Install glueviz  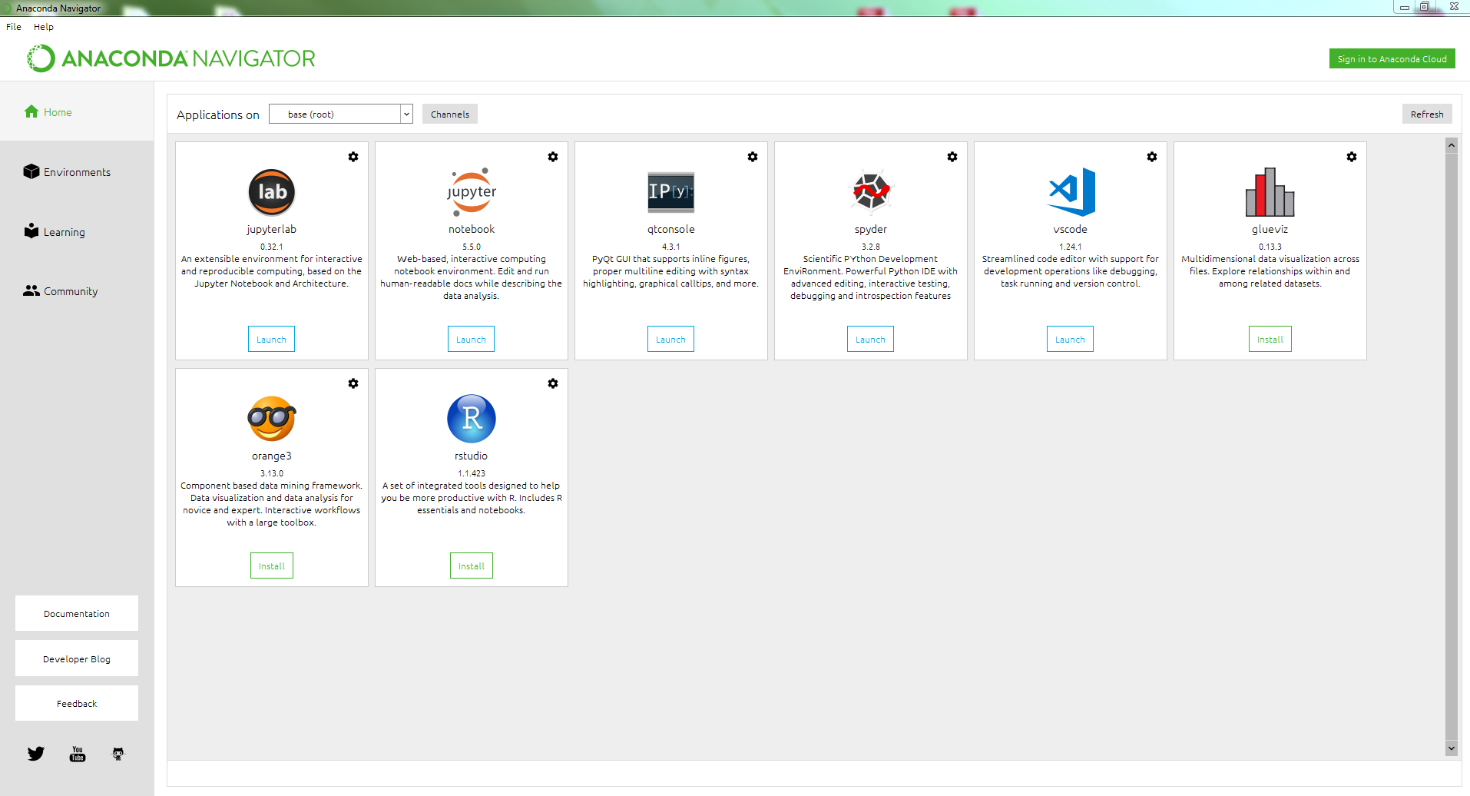pyautogui.click(x=1270, y=340)
